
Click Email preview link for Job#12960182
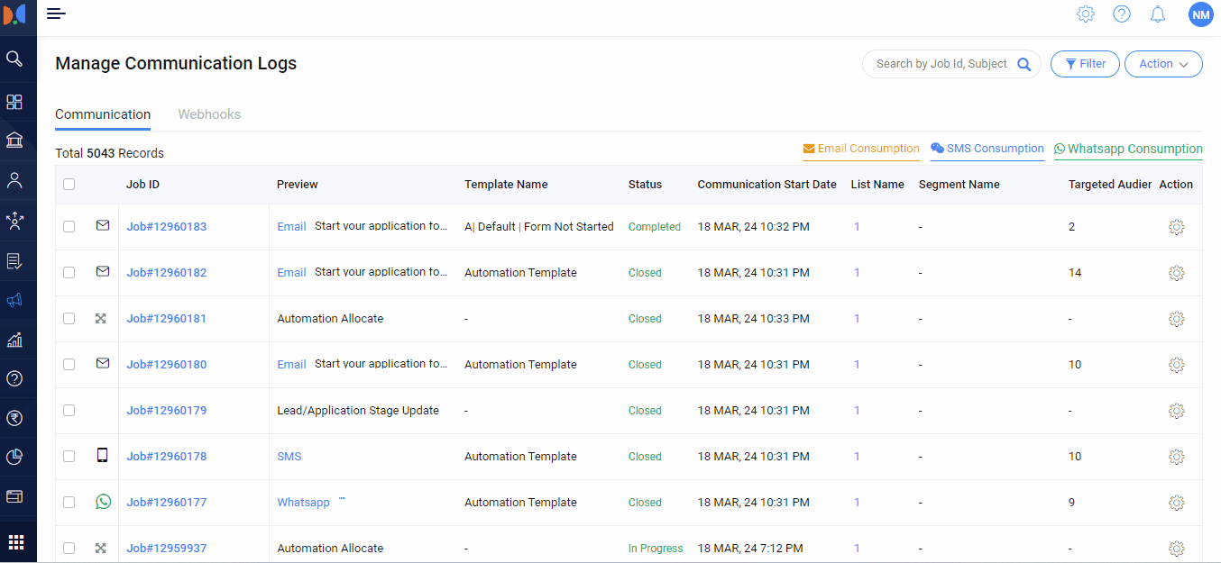(x=291, y=273)
